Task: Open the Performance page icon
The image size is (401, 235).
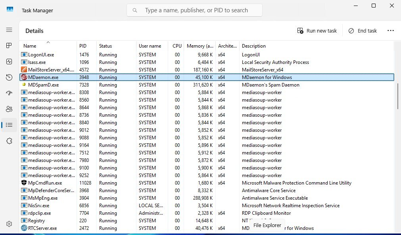Action: [x=9, y=62]
